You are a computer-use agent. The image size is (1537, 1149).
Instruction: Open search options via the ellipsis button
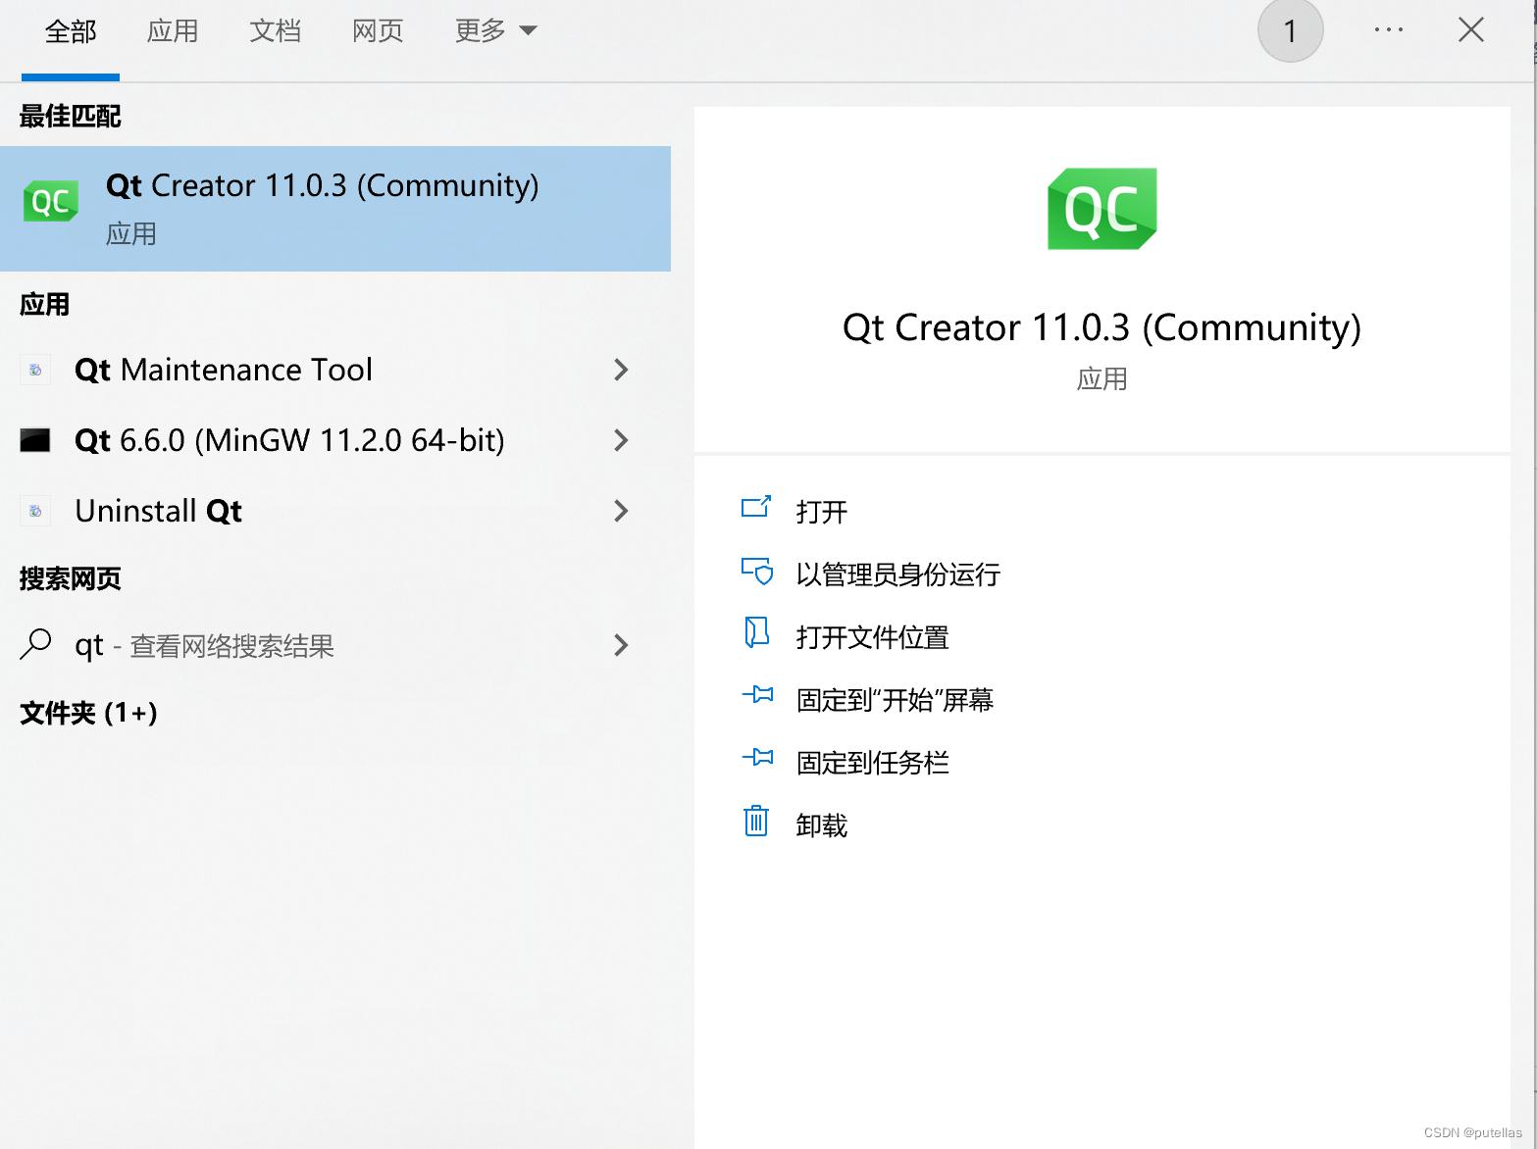1388,30
